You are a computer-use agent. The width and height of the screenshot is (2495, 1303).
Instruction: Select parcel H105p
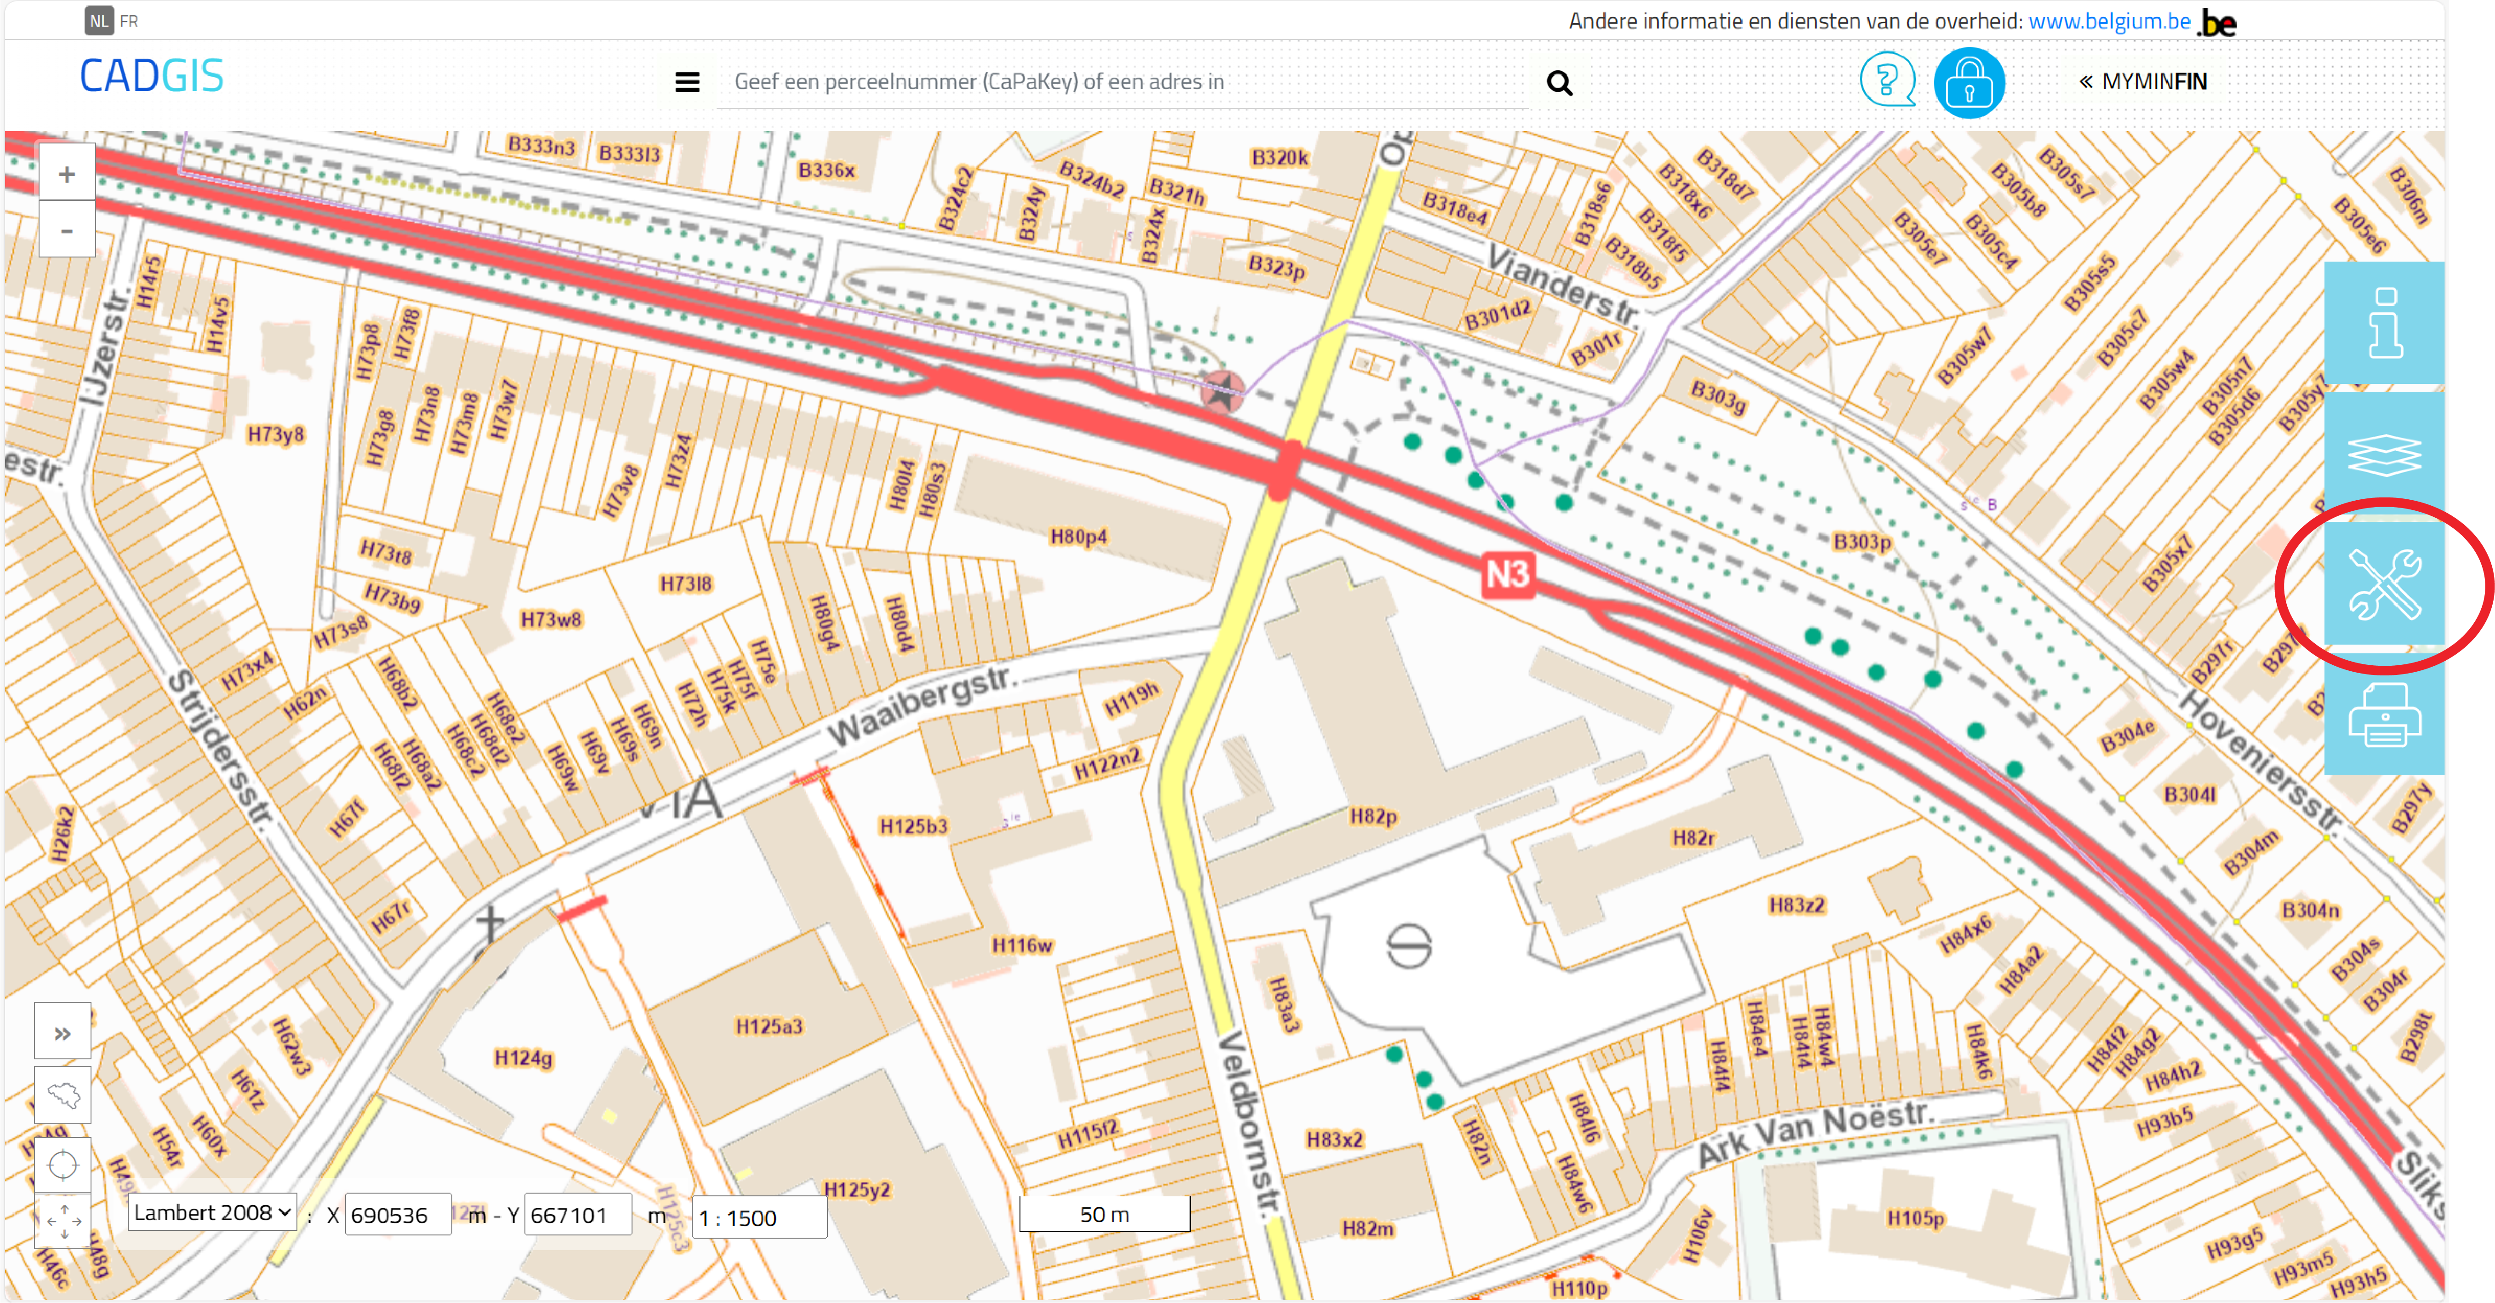1915,1218
